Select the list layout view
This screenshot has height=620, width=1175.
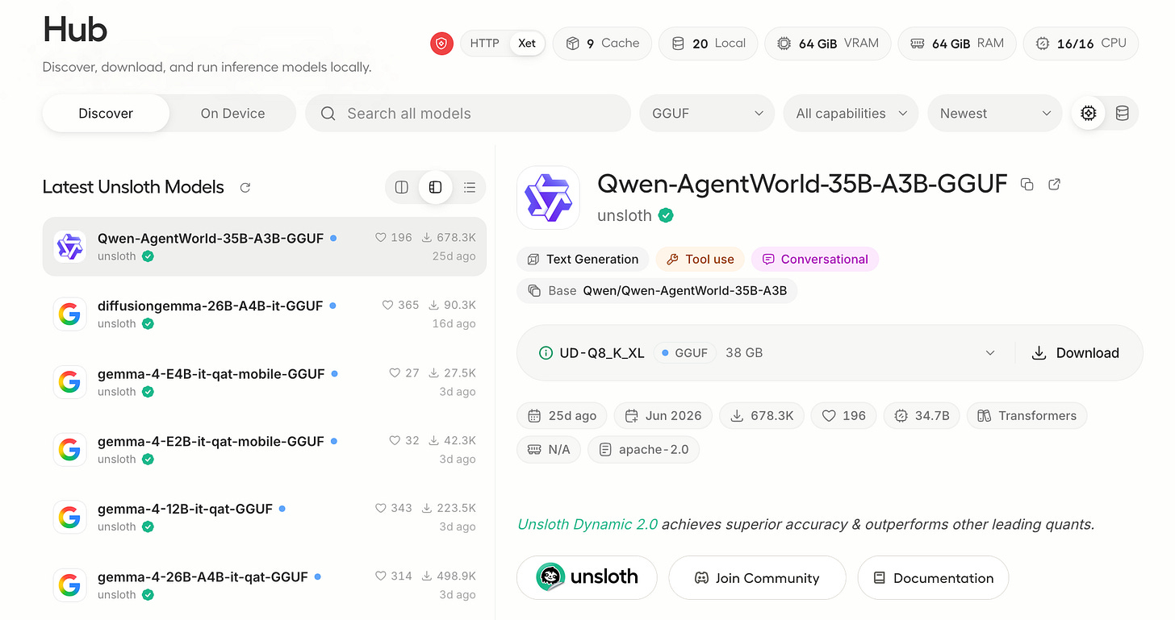pyautogui.click(x=470, y=188)
